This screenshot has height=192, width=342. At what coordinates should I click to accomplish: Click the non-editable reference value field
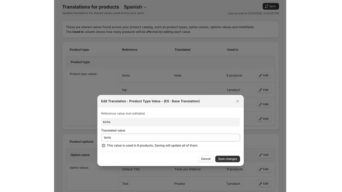point(170,122)
